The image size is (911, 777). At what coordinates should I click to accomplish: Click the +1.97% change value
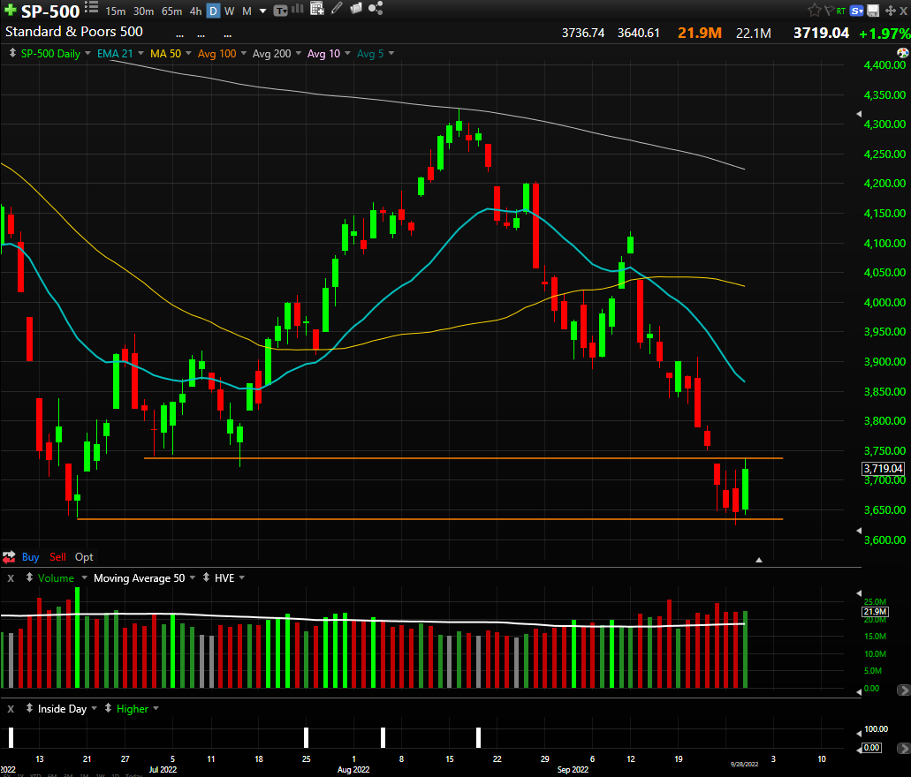[884, 34]
